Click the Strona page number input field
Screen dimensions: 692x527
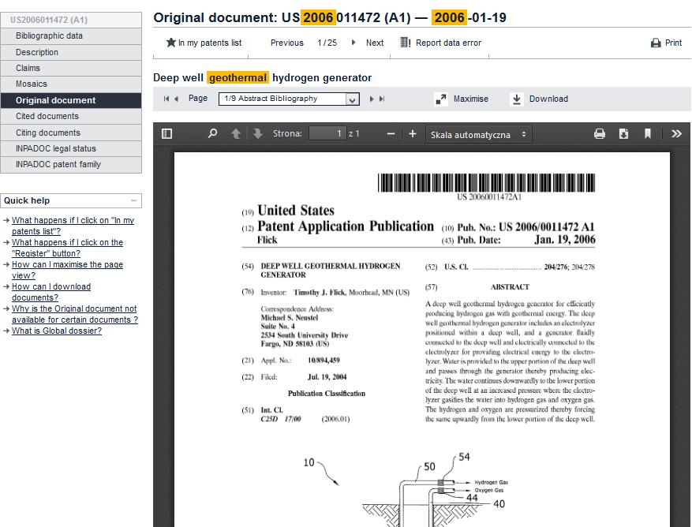click(327, 133)
